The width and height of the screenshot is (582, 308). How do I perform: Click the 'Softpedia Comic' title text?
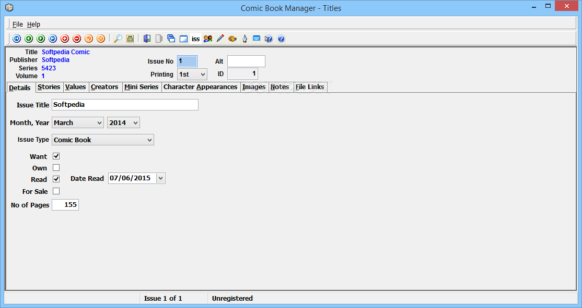pos(66,52)
